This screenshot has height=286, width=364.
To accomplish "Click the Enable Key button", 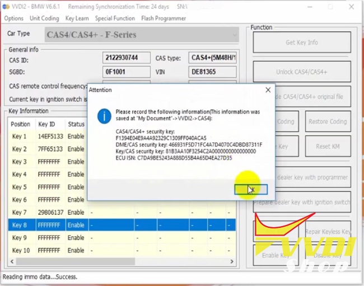I will (276, 255).
